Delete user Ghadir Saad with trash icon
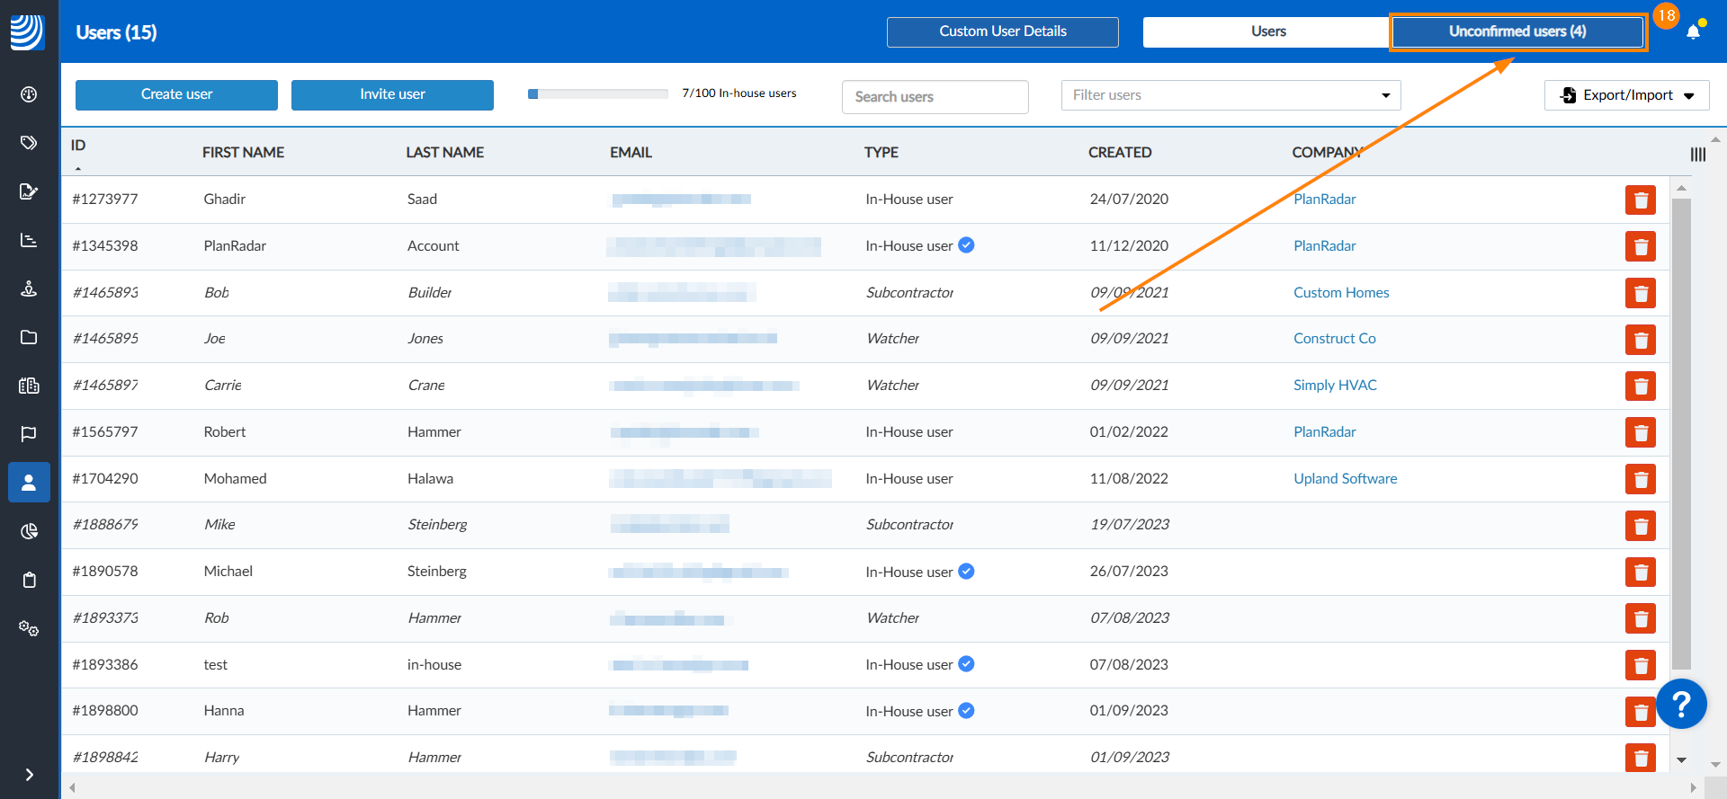The width and height of the screenshot is (1727, 799). 1641,200
